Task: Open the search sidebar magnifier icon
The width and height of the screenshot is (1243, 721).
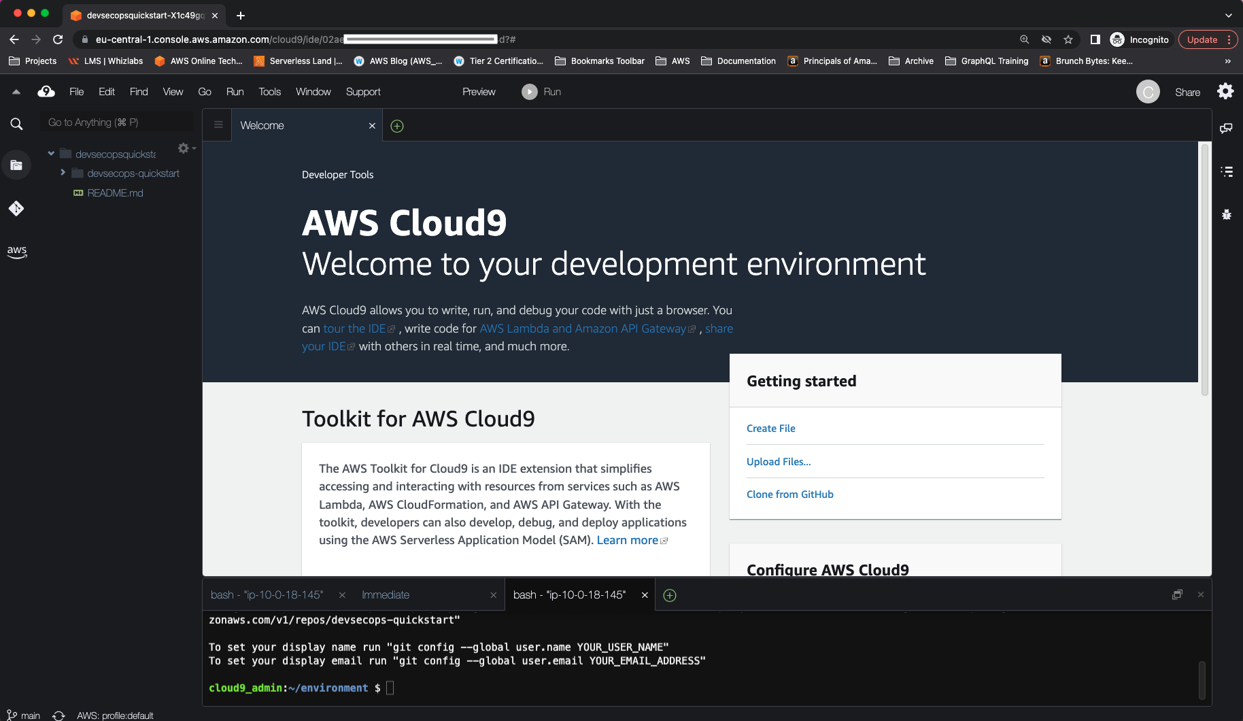Action: click(x=16, y=124)
